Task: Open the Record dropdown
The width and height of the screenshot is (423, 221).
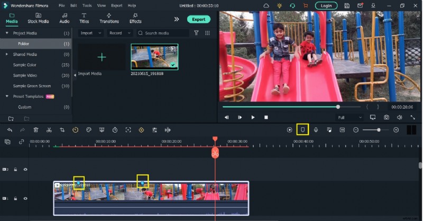Action: [120, 33]
